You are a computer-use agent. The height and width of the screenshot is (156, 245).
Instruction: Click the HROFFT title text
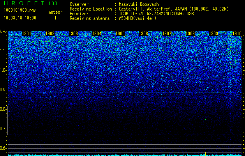25,3
